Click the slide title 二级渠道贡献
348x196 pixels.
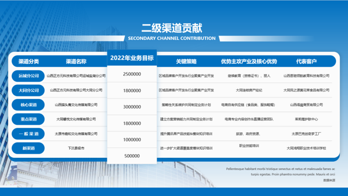[172, 28]
